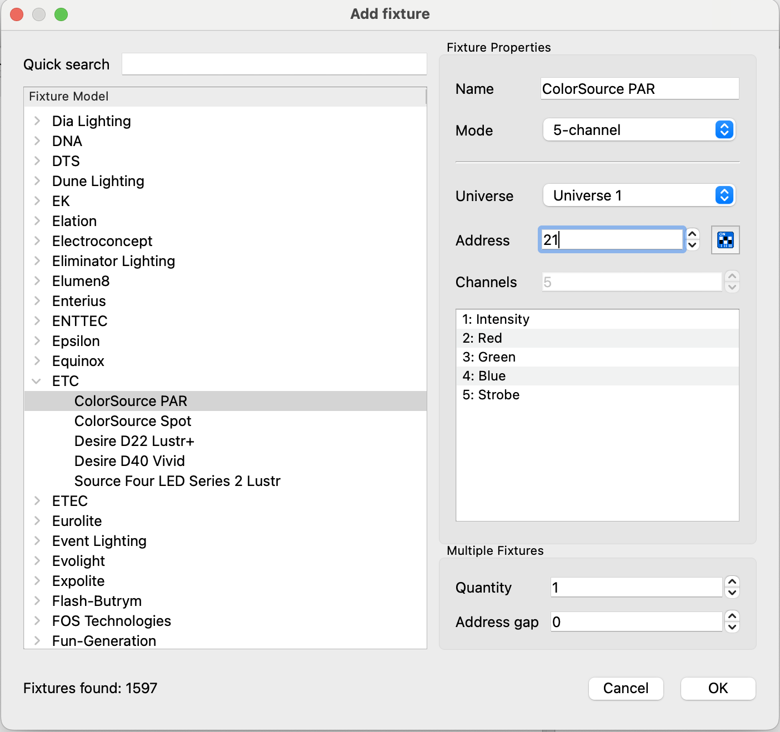Select the Strobe channel in list
The height and width of the screenshot is (732, 780).
point(491,395)
